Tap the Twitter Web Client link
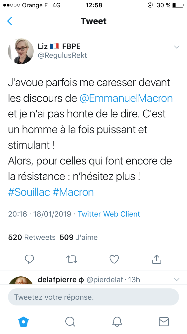The image size is (187, 334). click(109, 214)
